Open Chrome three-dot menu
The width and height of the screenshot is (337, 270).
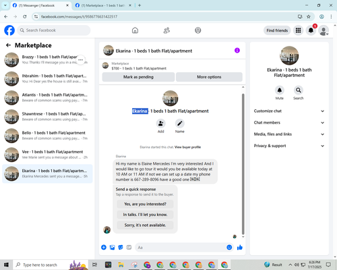(331, 17)
